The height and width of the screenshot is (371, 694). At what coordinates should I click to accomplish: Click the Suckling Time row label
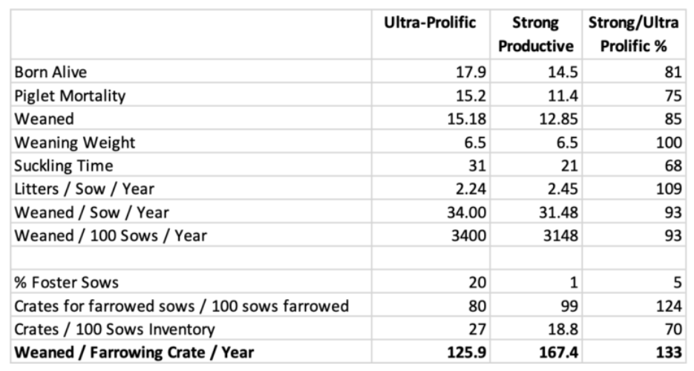(x=64, y=165)
